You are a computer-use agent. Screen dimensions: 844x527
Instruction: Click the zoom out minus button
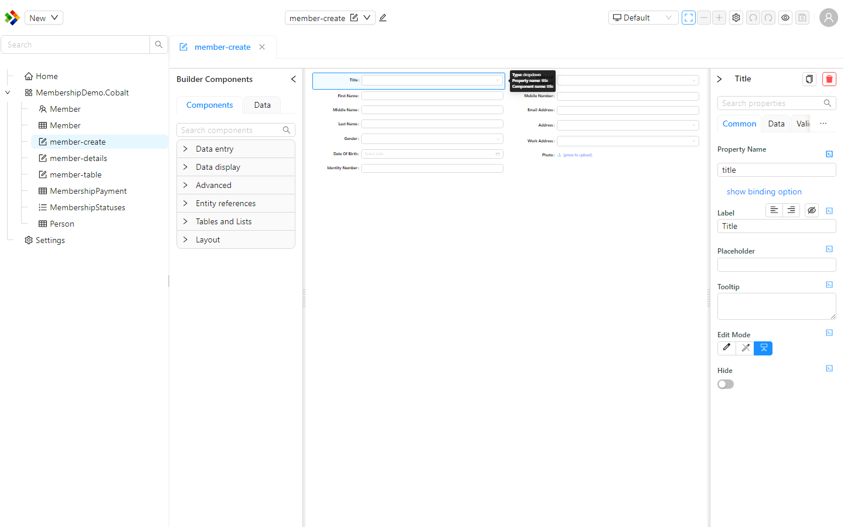coord(704,18)
